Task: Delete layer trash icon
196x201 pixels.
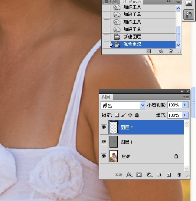Action: pyautogui.click(x=179, y=175)
